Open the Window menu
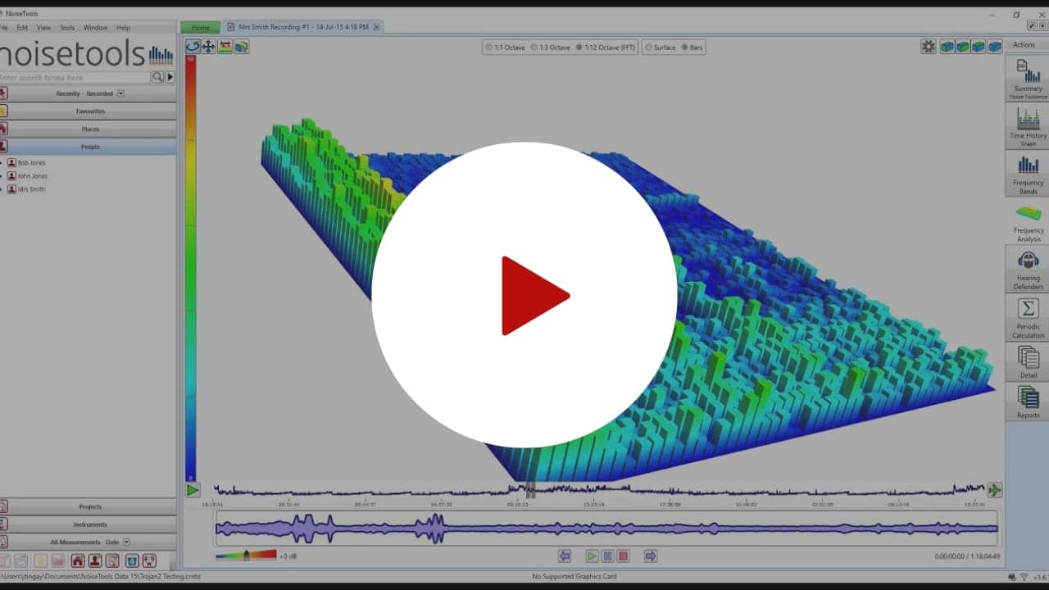 click(x=95, y=27)
